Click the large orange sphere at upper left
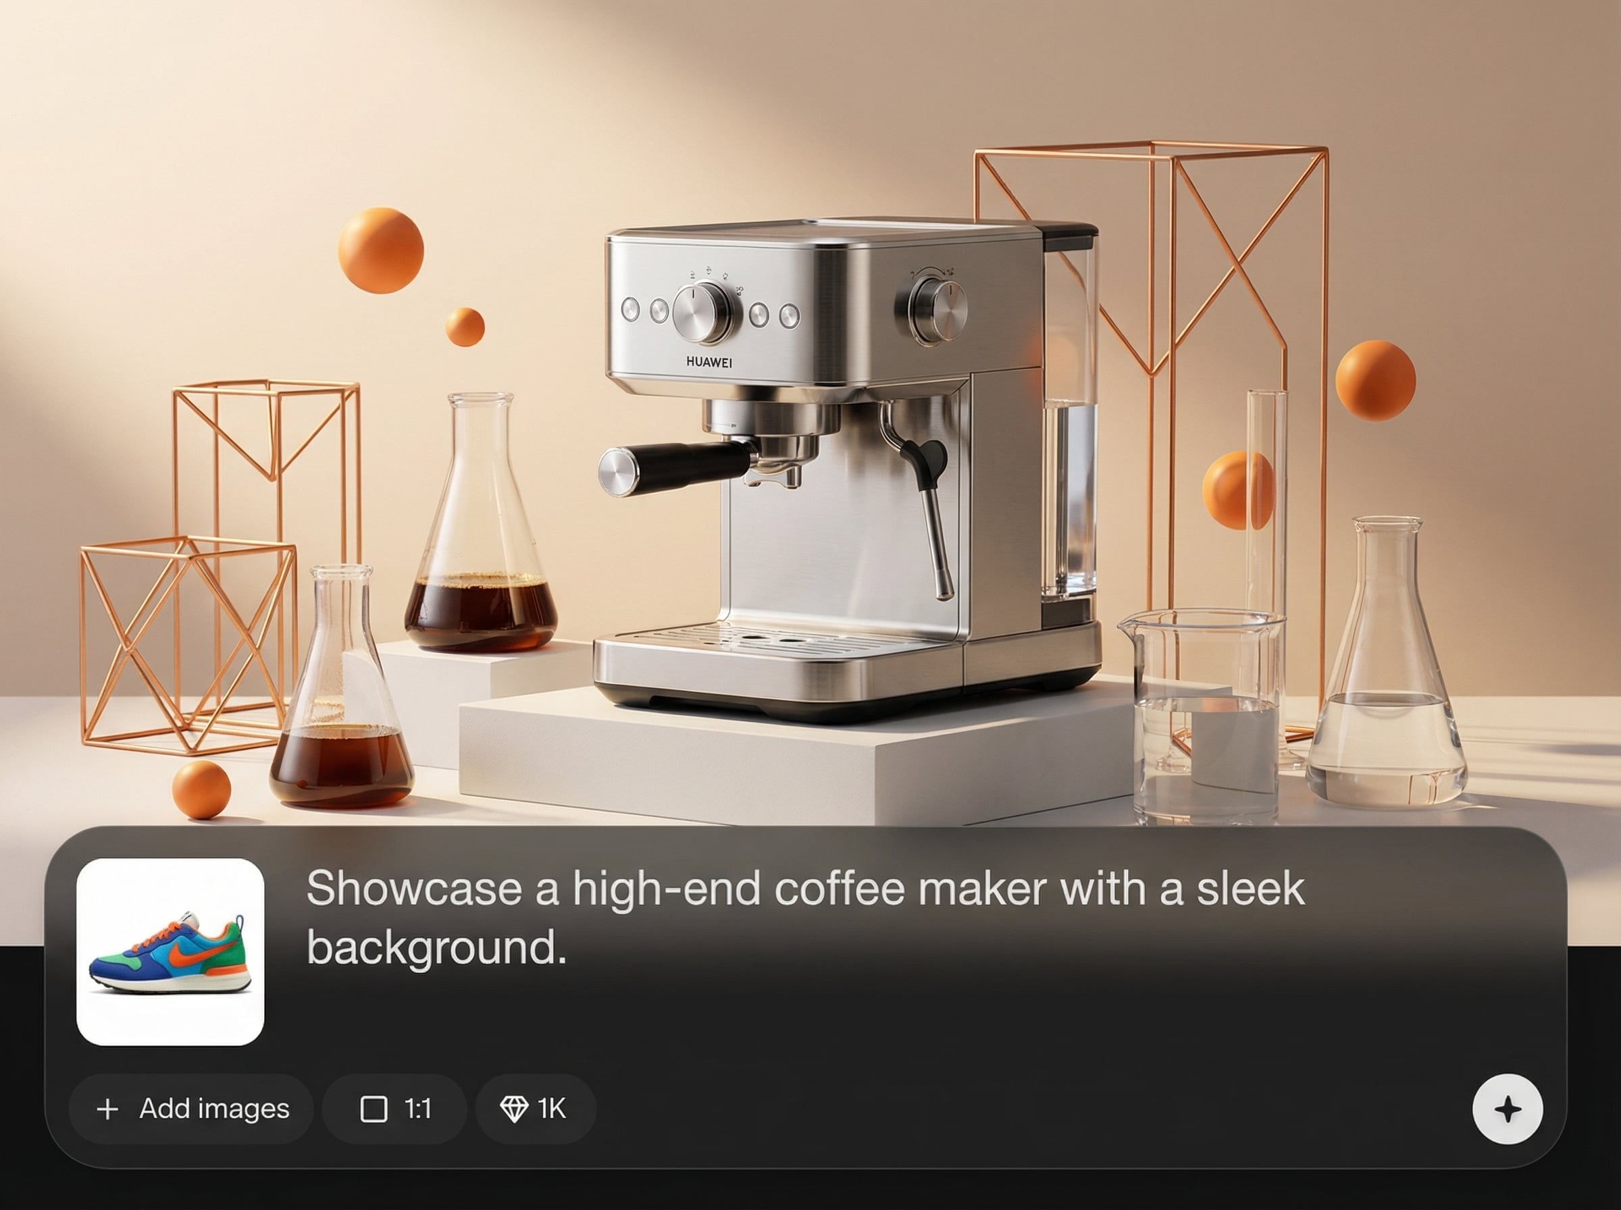 click(x=381, y=251)
